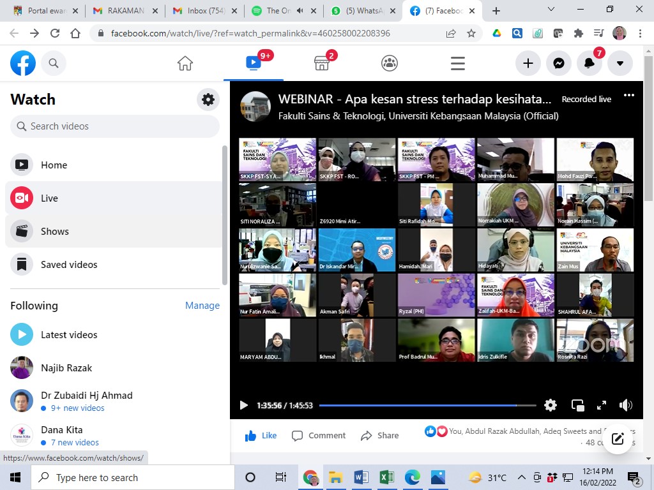The height and width of the screenshot is (490, 654).
Task: Open the Marketplace icon
Action: 321,63
